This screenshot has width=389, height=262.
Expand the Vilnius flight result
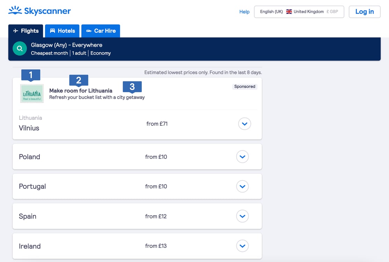245,124
